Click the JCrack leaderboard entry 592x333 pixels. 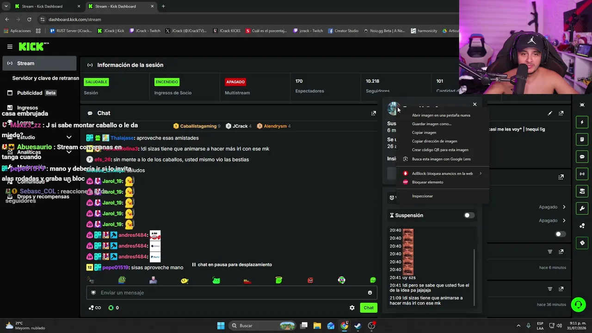tap(238, 126)
